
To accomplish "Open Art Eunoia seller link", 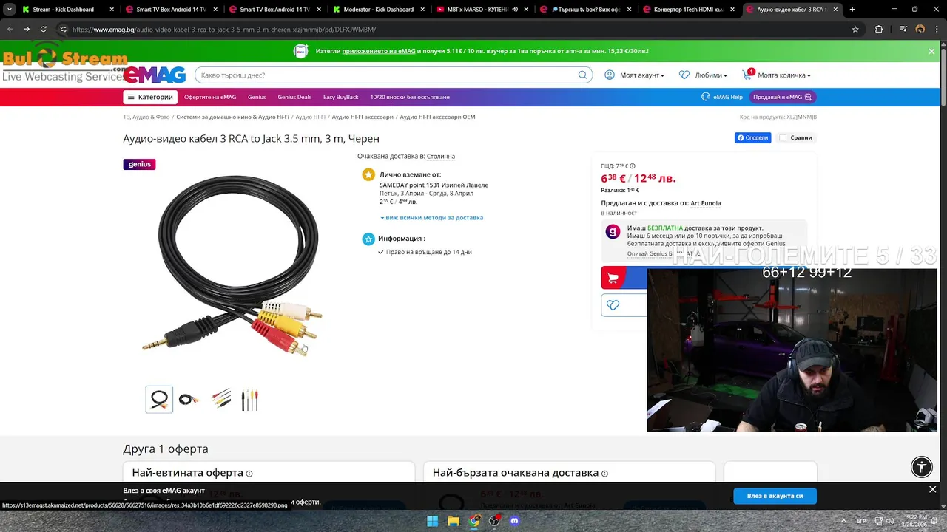I will tap(706, 203).
